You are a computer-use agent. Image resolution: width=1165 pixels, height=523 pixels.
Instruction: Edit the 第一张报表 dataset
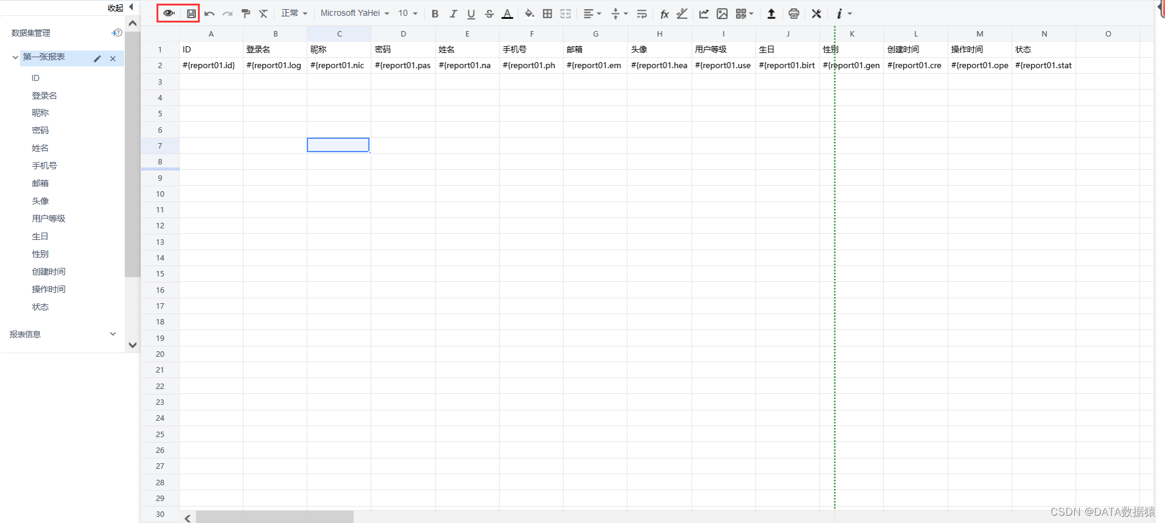coord(97,58)
